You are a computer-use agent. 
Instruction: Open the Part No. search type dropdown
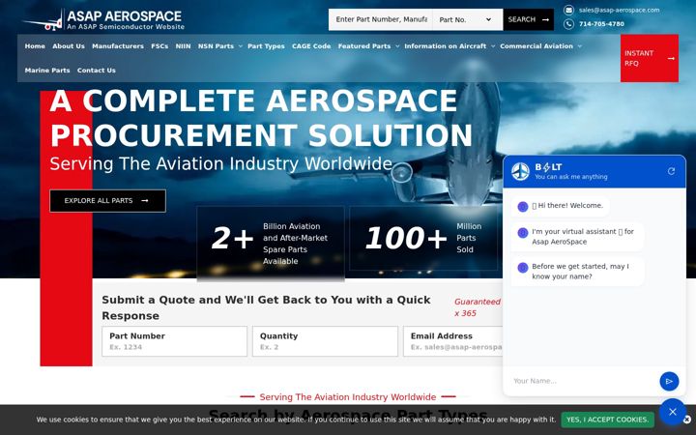[468, 19]
